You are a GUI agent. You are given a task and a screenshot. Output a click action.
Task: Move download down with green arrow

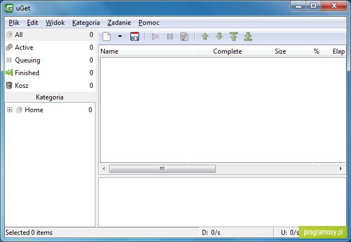point(220,36)
